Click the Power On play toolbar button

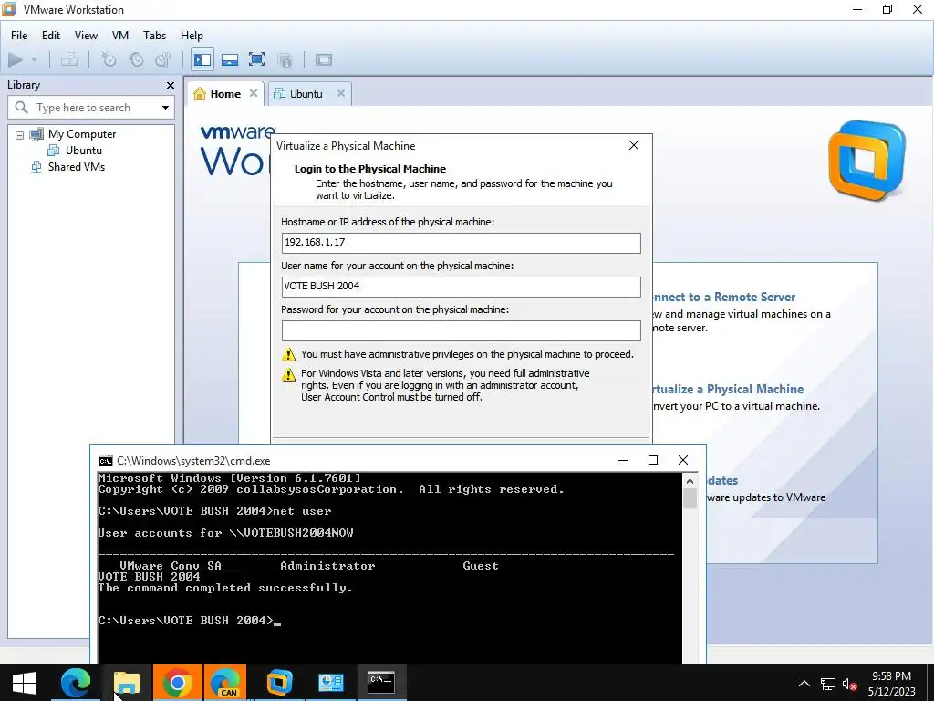(x=16, y=59)
